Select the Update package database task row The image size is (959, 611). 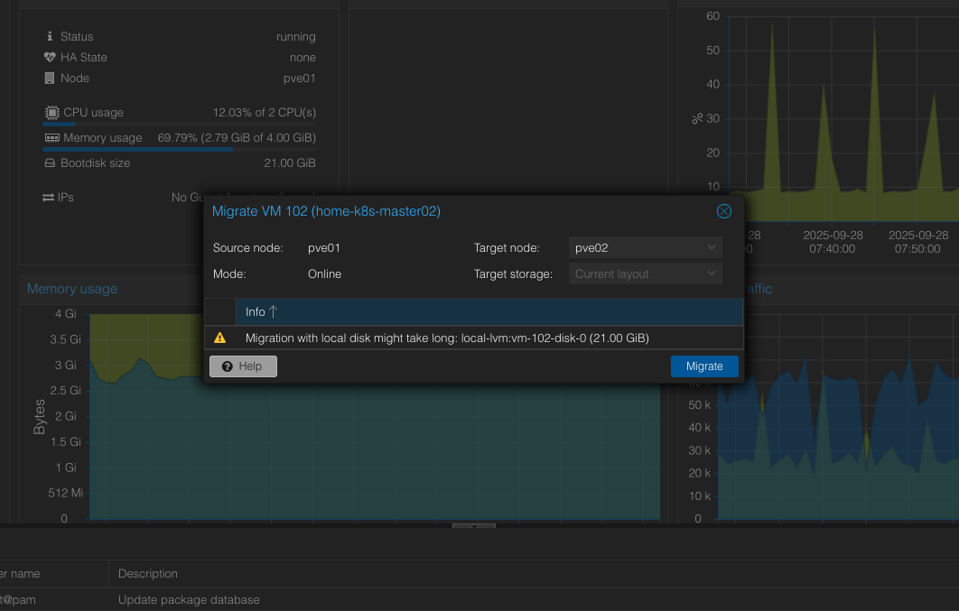[189, 600]
